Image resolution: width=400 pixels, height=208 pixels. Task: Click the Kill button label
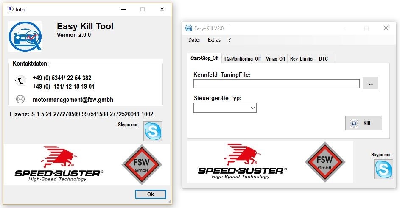coord(367,123)
